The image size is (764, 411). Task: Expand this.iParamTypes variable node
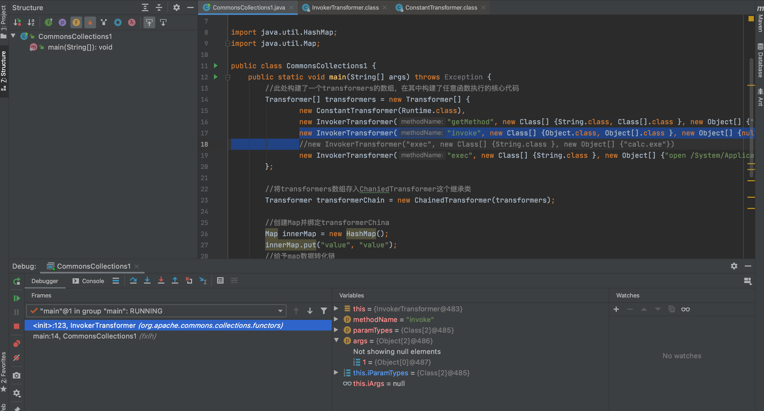[x=336, y=372]
